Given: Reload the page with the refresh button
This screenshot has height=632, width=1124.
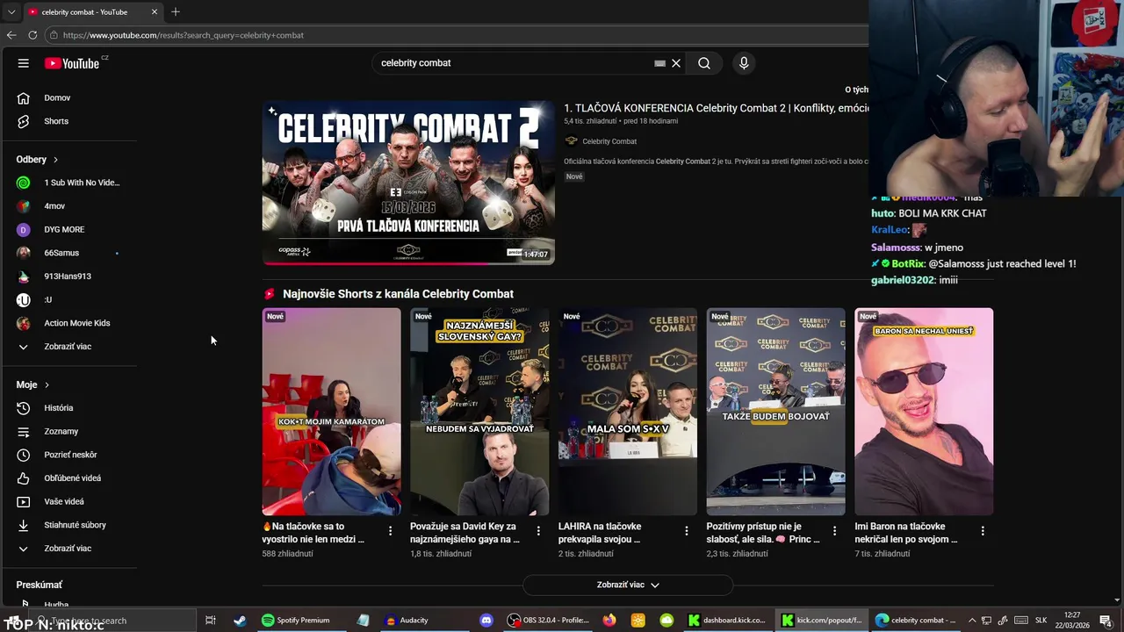Looking at the screenshot, I should pos(32,35).
